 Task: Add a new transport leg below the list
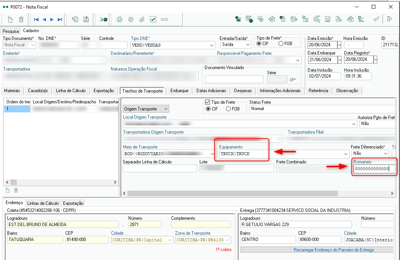pos(7,190)
